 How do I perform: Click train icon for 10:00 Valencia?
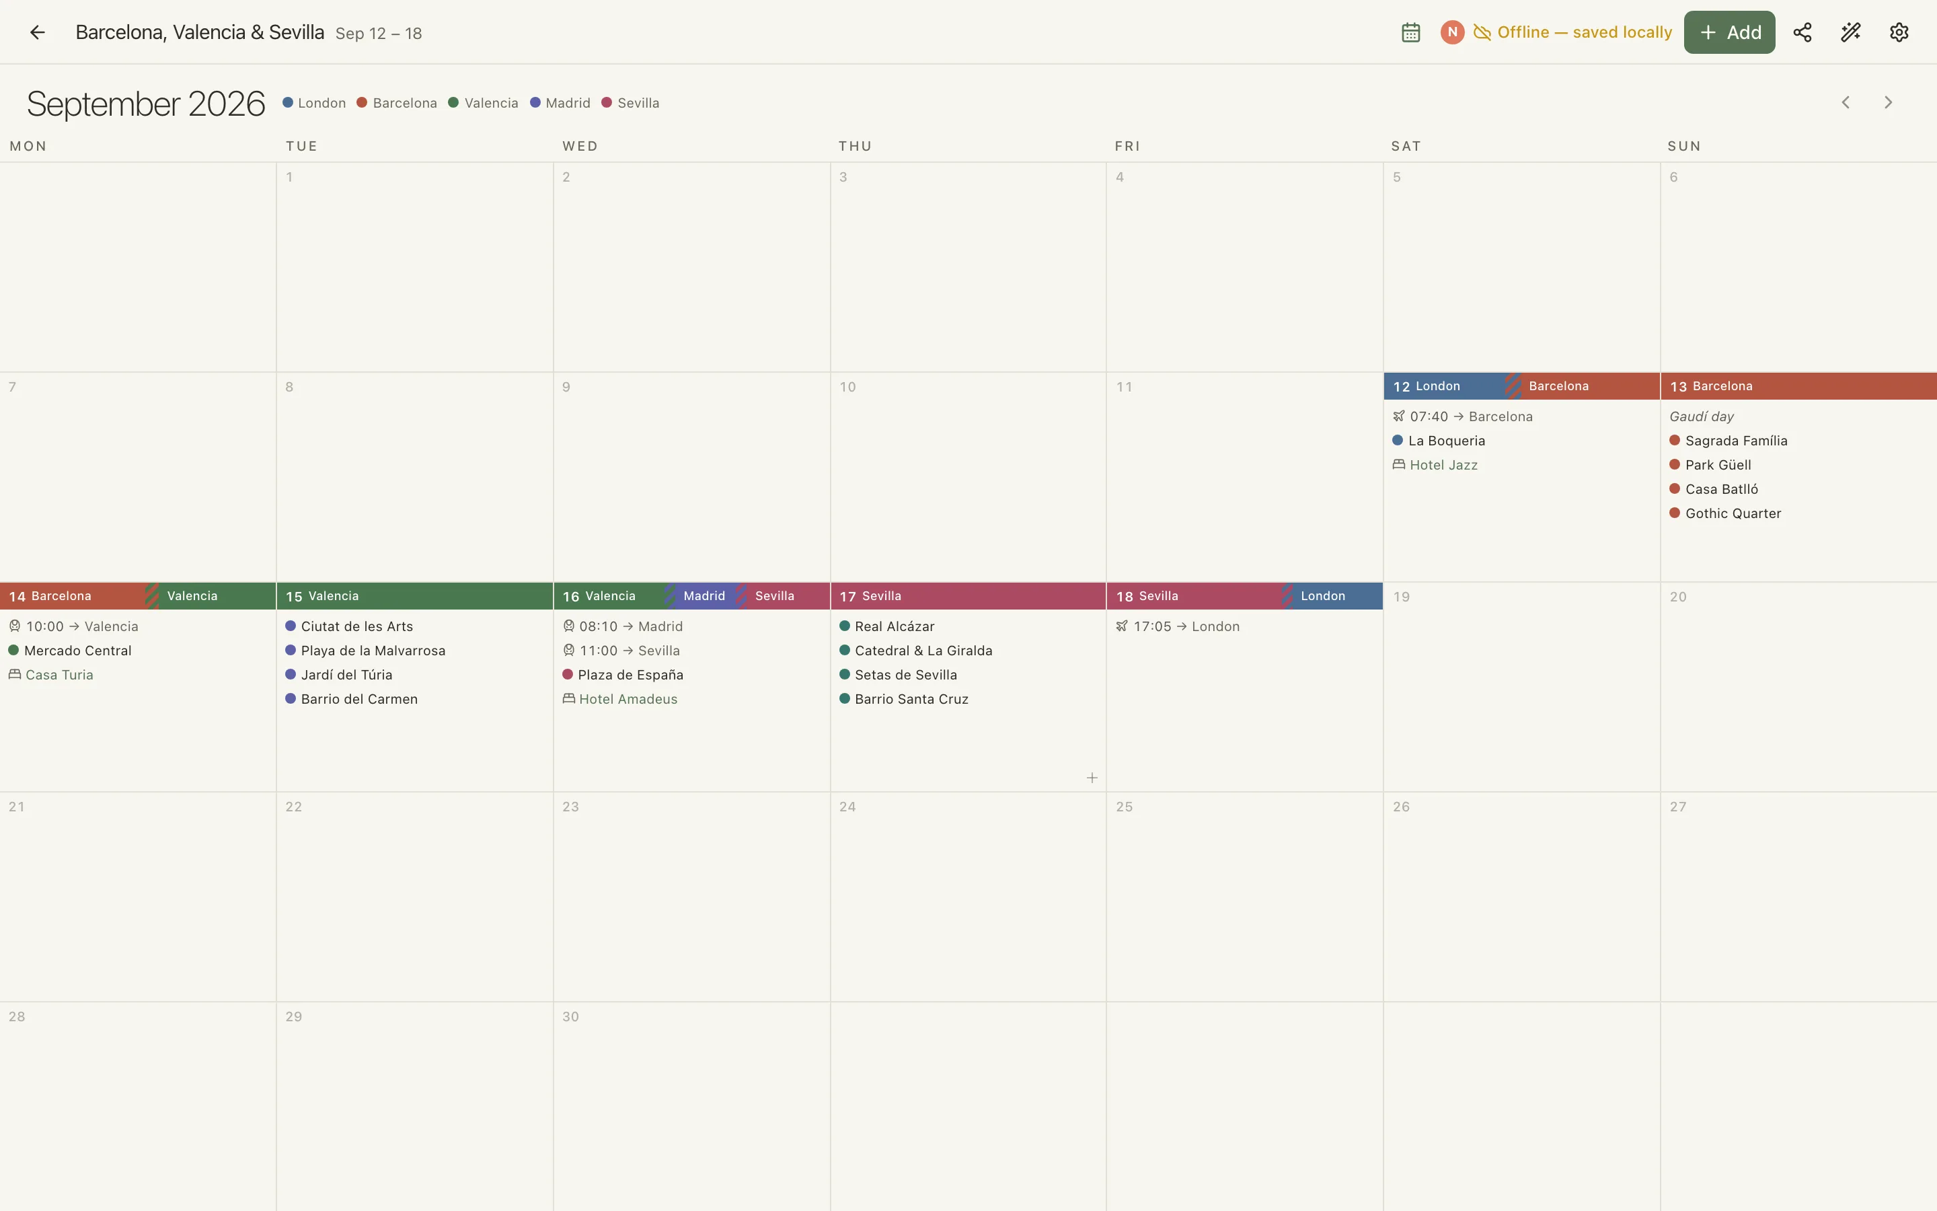pos(14,626)
